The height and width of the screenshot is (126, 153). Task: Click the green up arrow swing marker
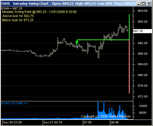point(77,42)
